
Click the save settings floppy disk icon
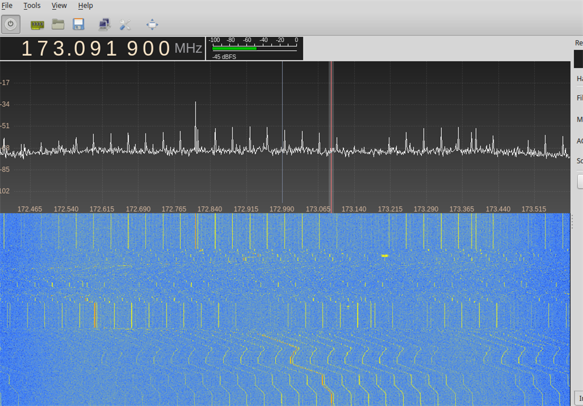79,24
